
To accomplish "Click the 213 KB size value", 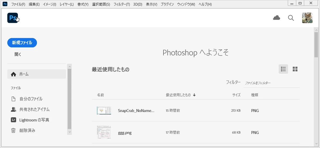I will click(236, 111).
